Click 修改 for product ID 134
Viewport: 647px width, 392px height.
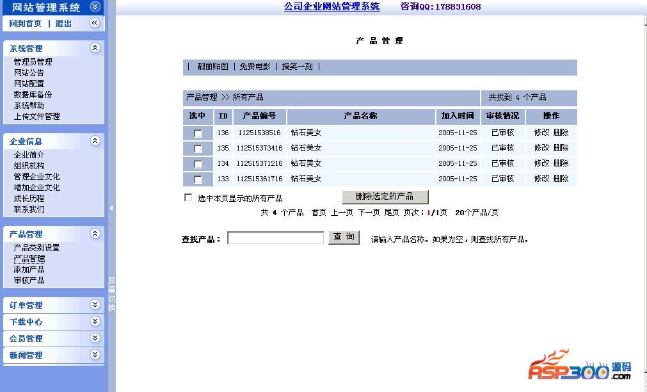click(541, 163)
